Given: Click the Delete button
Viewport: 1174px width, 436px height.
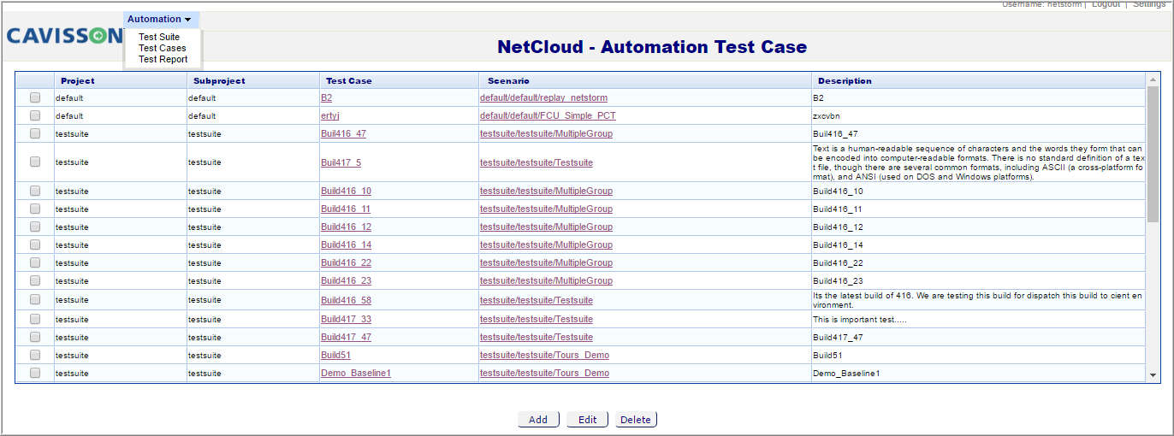Looking at the screenshot, I should [x=636, y=419].
